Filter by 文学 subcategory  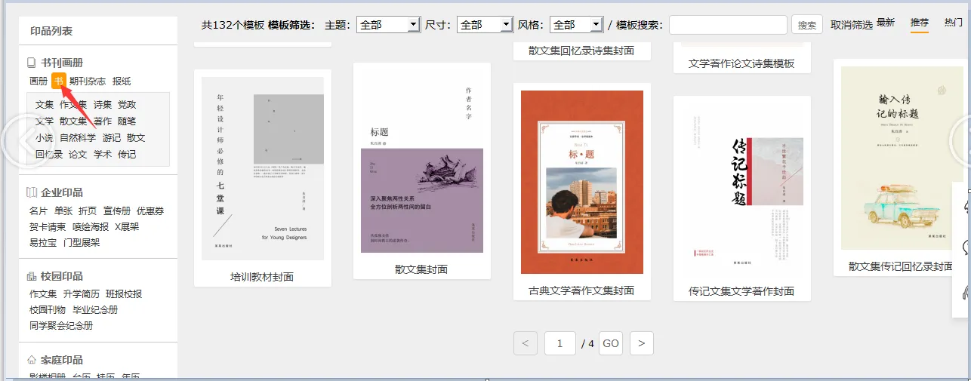pos(45,121)
